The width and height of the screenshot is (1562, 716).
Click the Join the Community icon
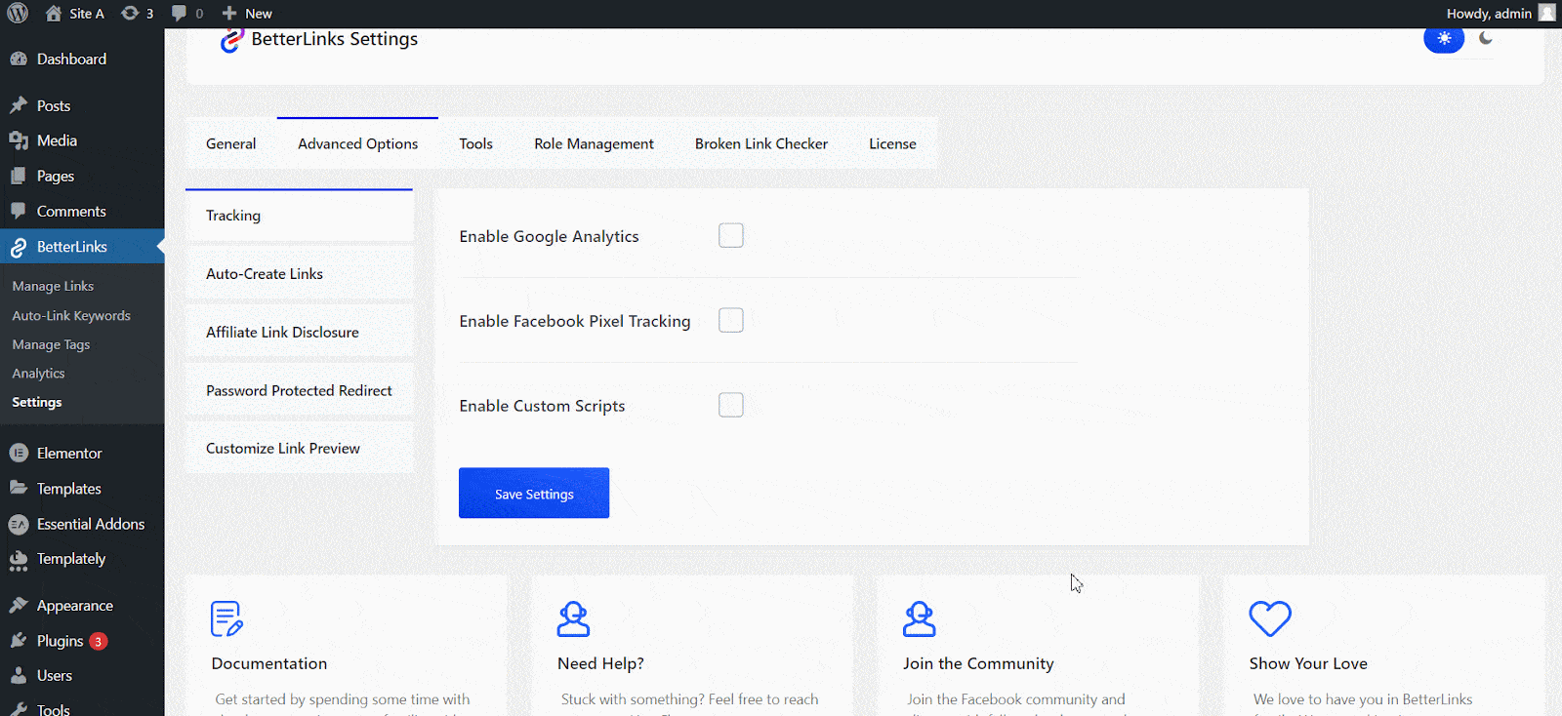(919, 618)
